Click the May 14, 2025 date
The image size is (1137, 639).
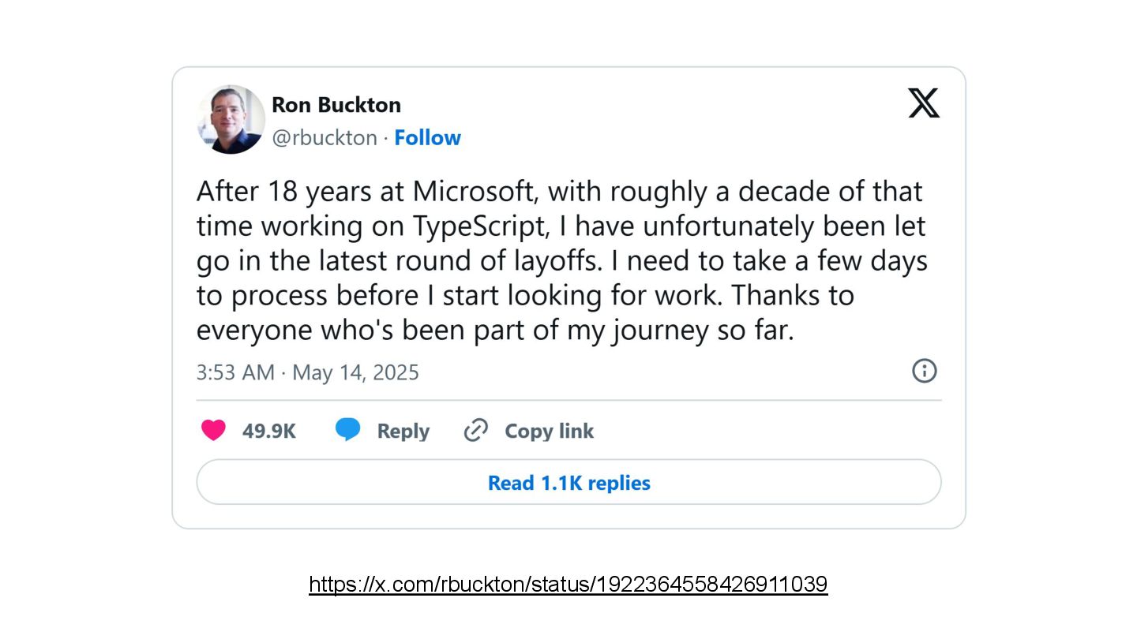(355, 372)
